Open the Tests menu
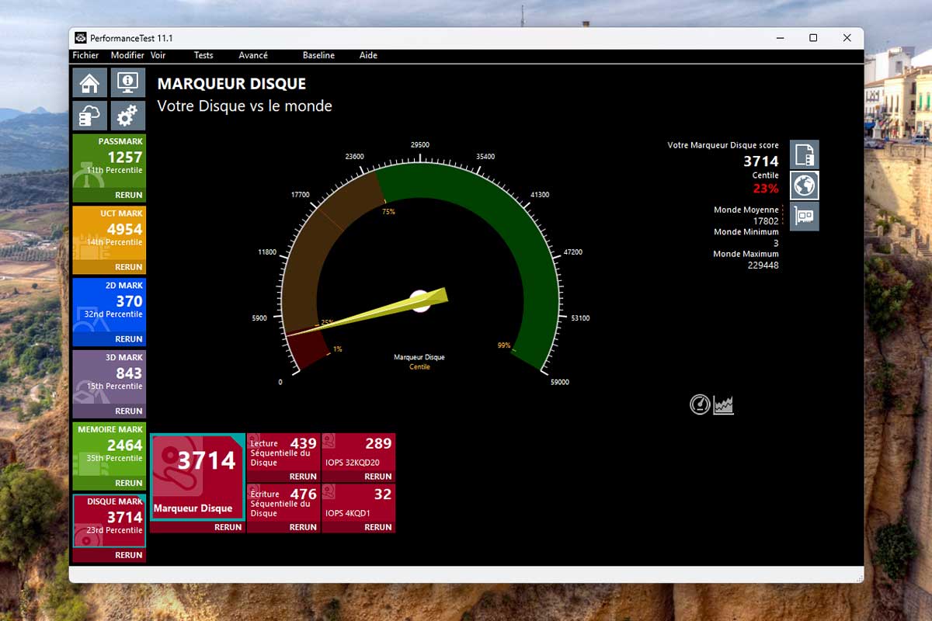The width and height of the screenshot is (932, 621). (x=203, y=55)
